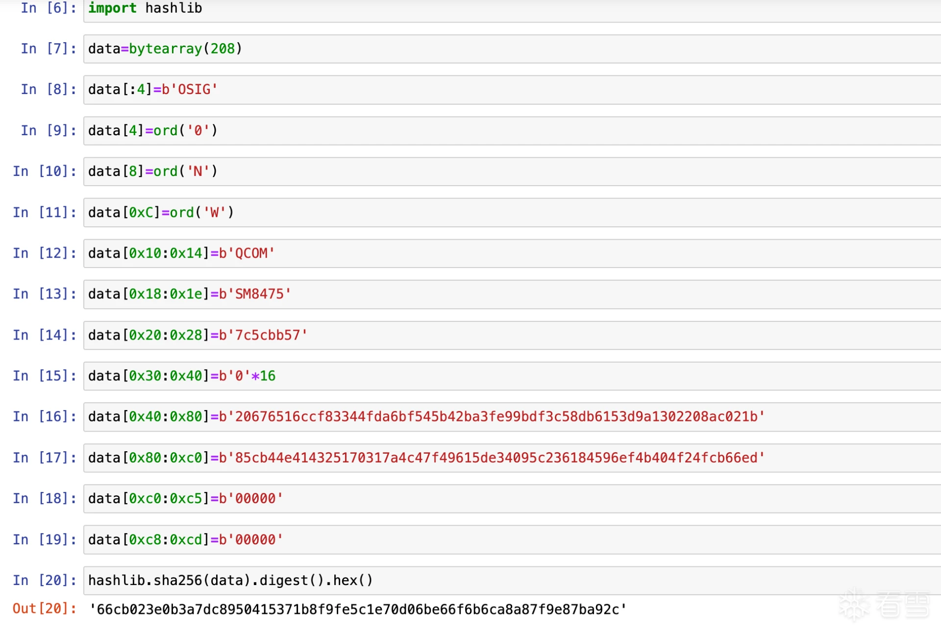Click the cell assigning b'OSIG'

[x=512, y=90]
